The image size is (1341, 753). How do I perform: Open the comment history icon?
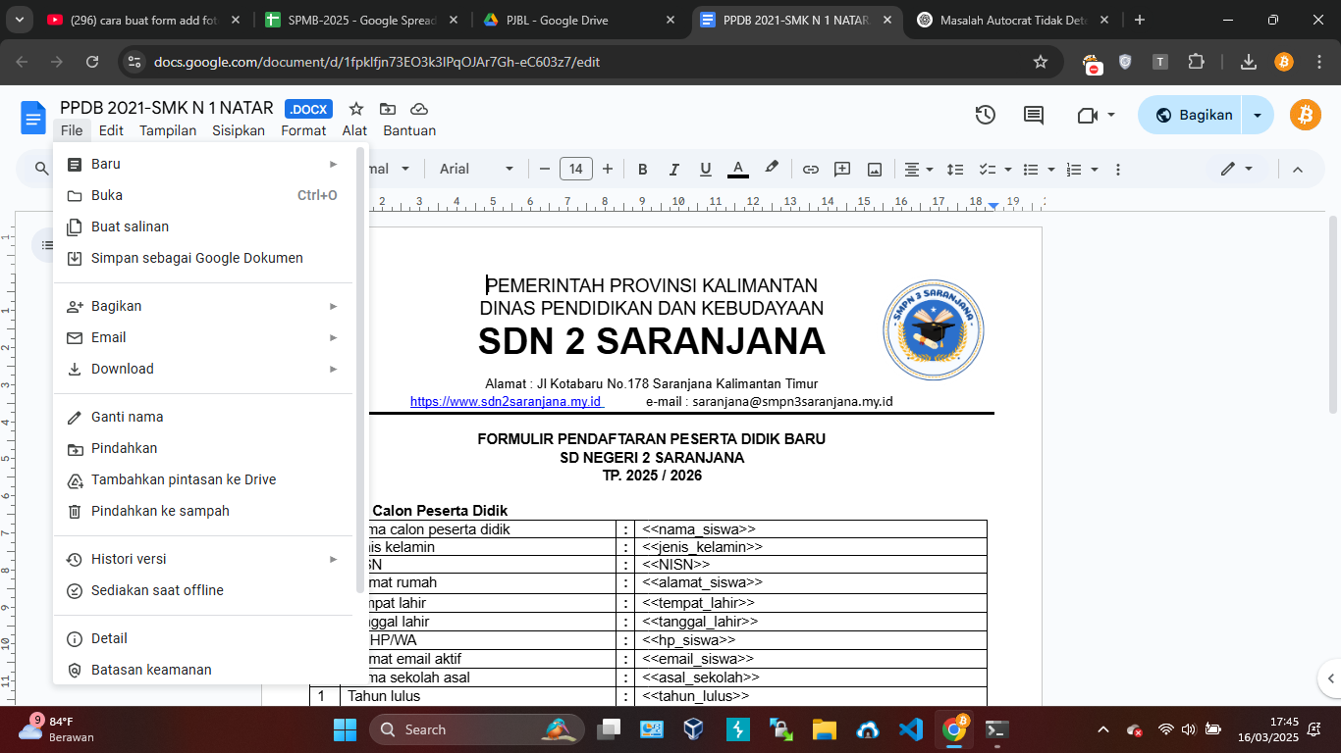coord(1034,115)
